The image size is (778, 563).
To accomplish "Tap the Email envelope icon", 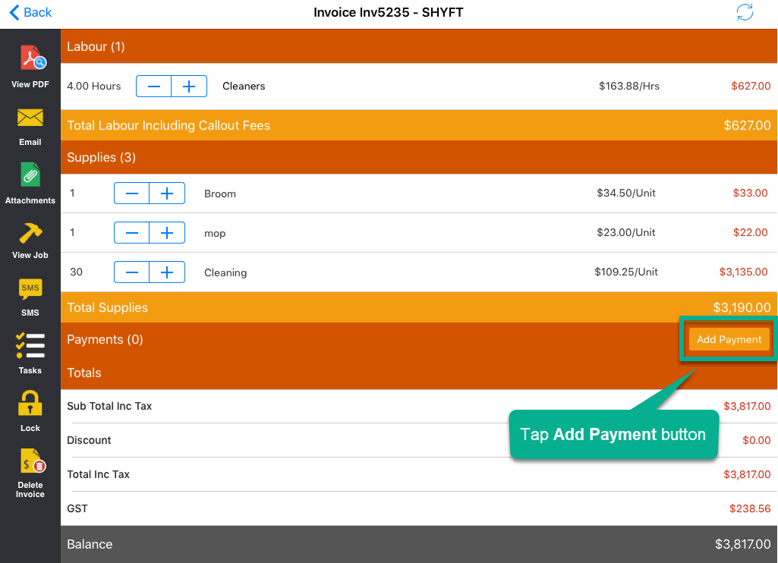I will 30,118.
